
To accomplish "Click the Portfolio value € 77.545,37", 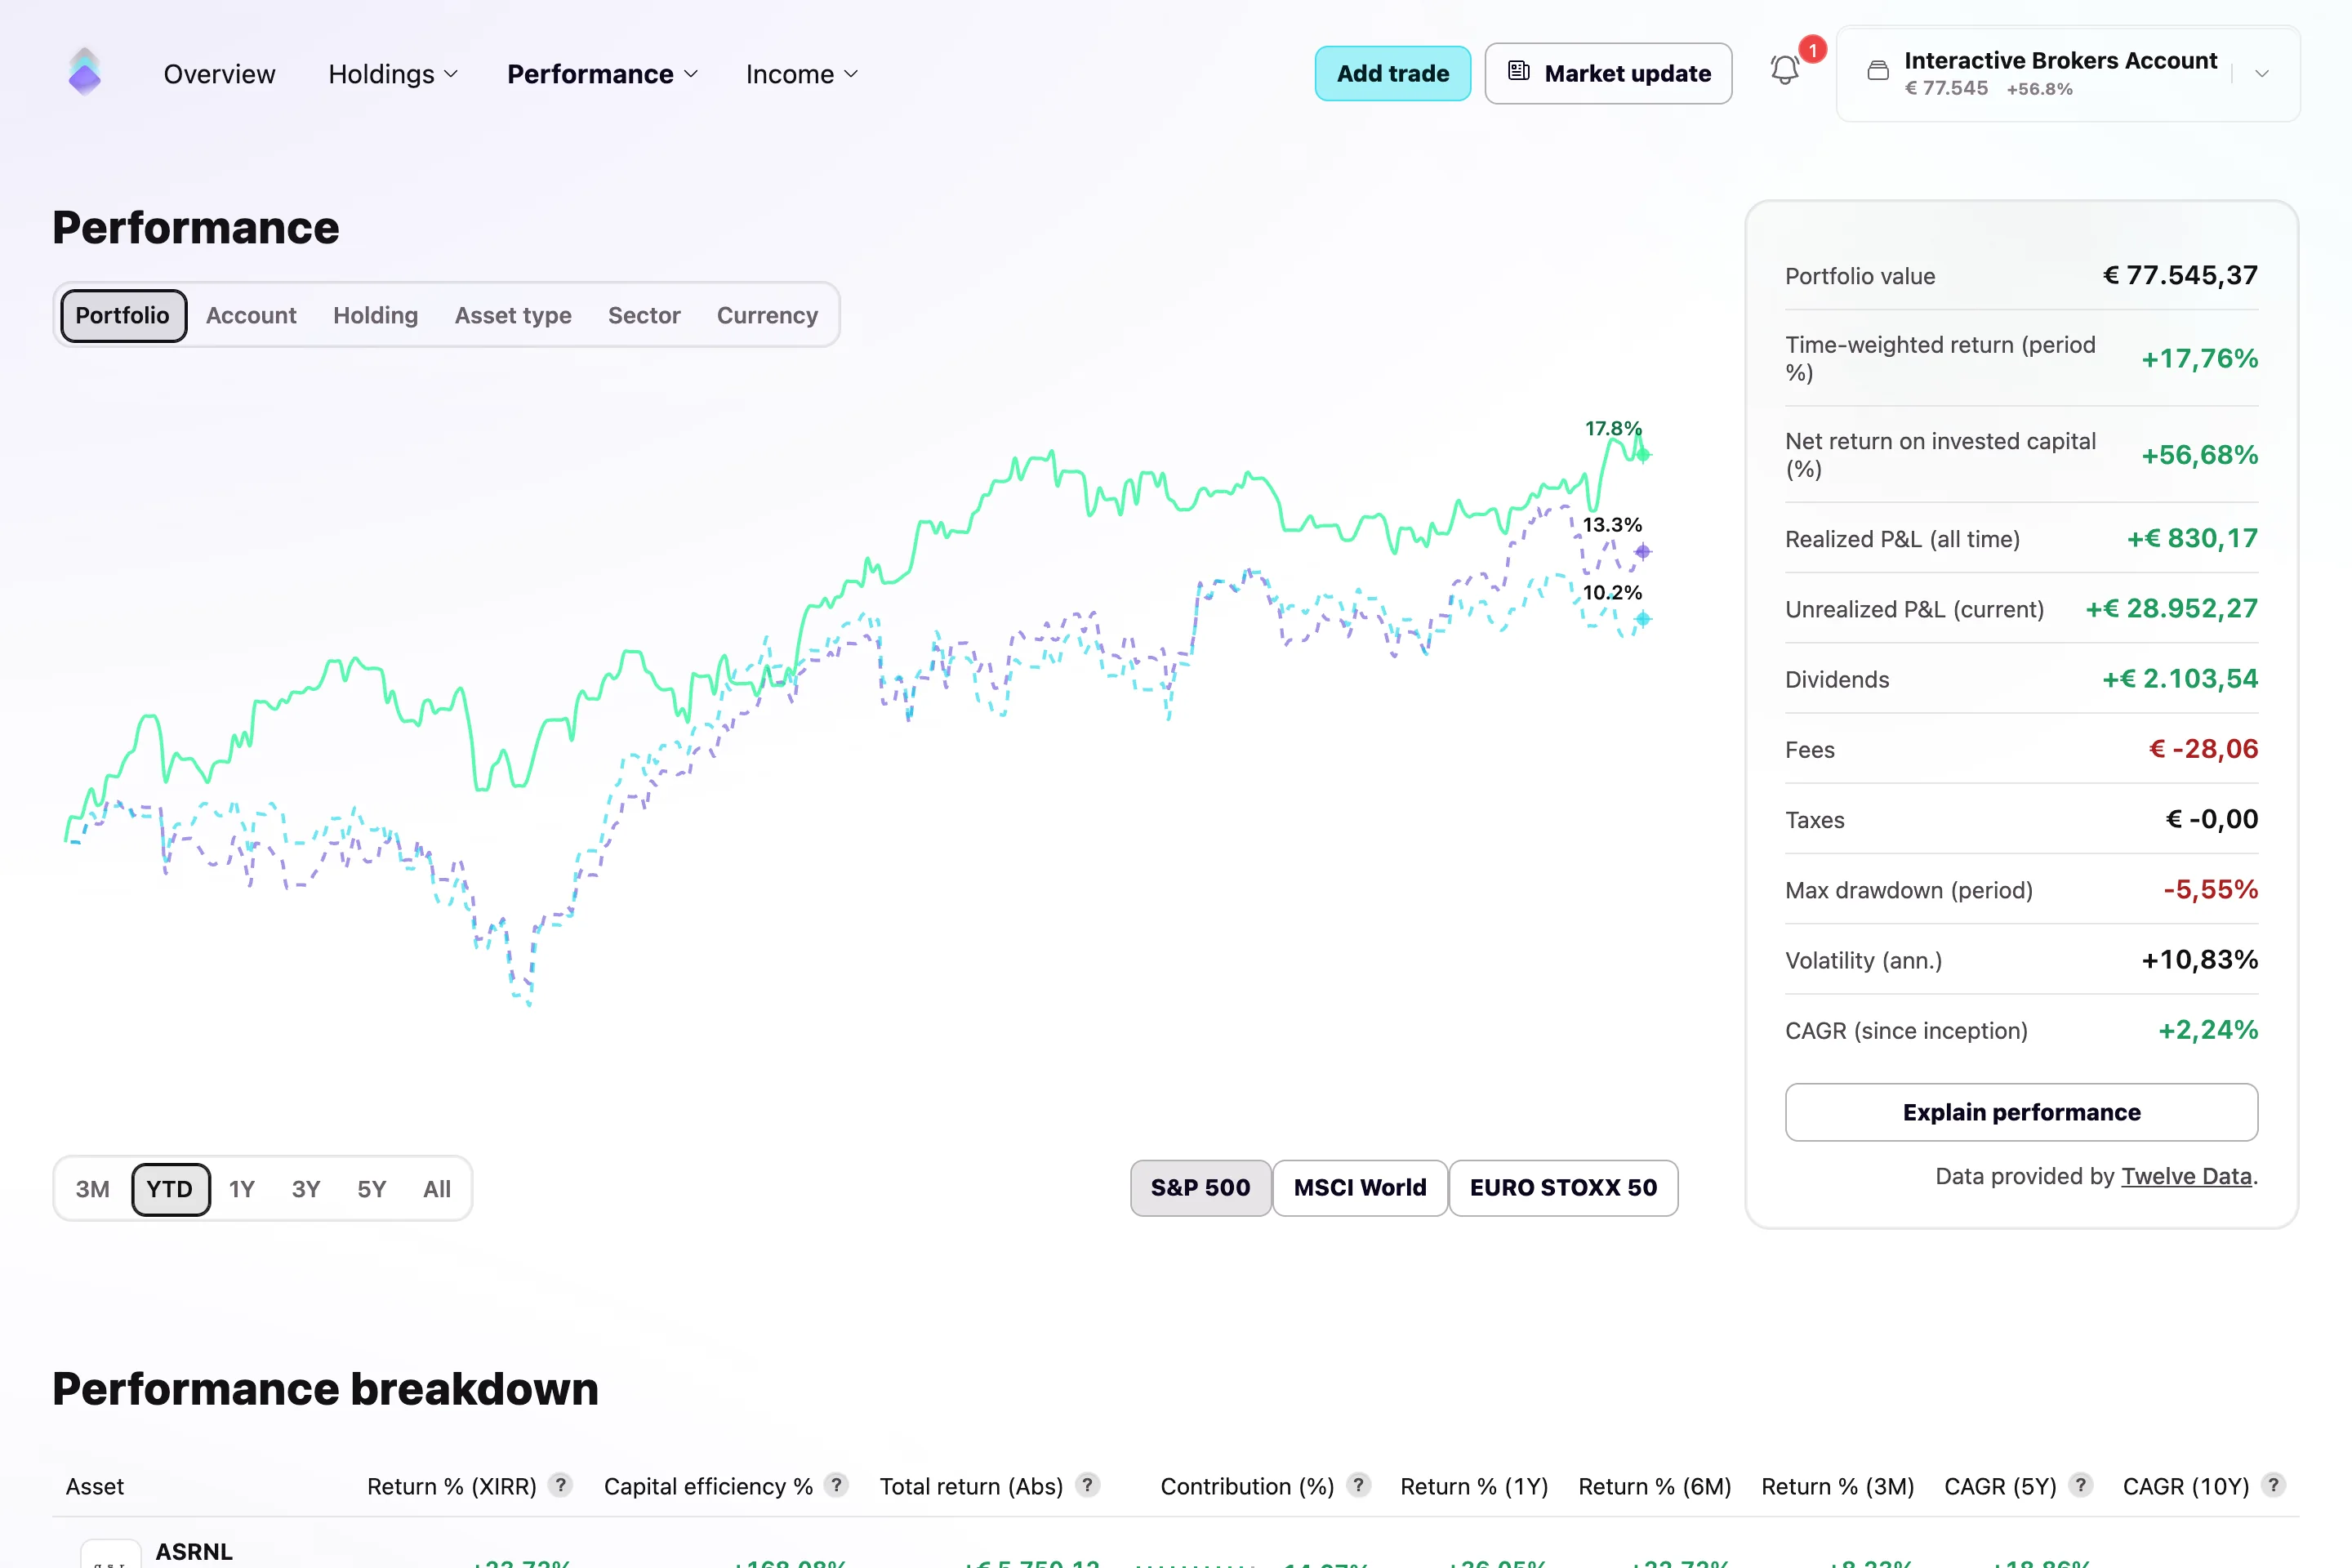I will pyautogui.click(x=2180, y=275).
